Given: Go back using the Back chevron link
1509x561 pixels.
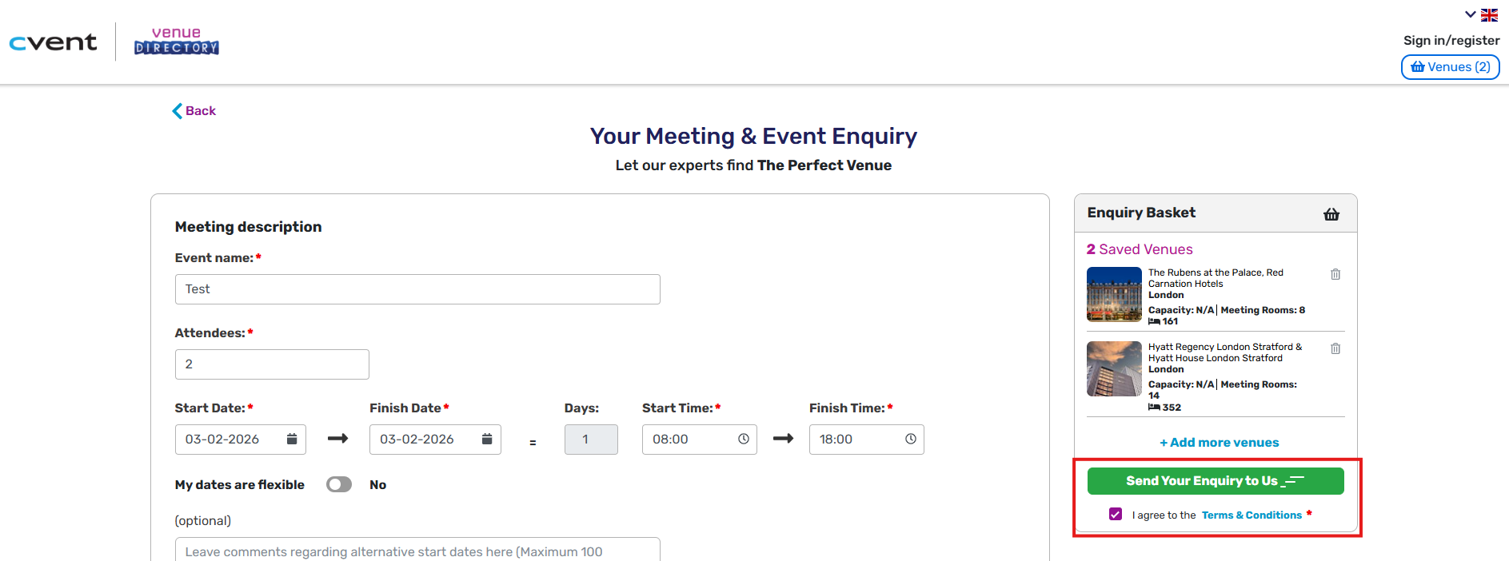Looking at the screenshot, I should click(x=194, y=111).
